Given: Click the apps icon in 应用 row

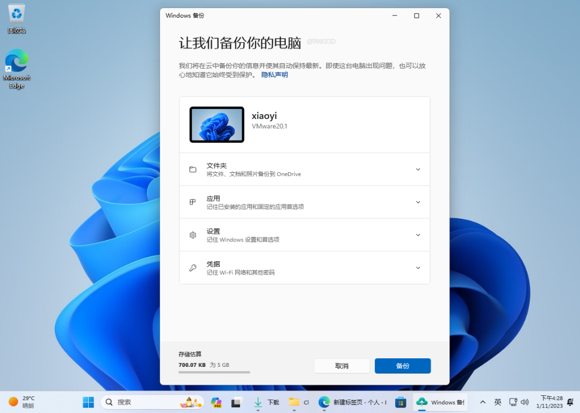Looking at the screenshot, I should (193, 202).
